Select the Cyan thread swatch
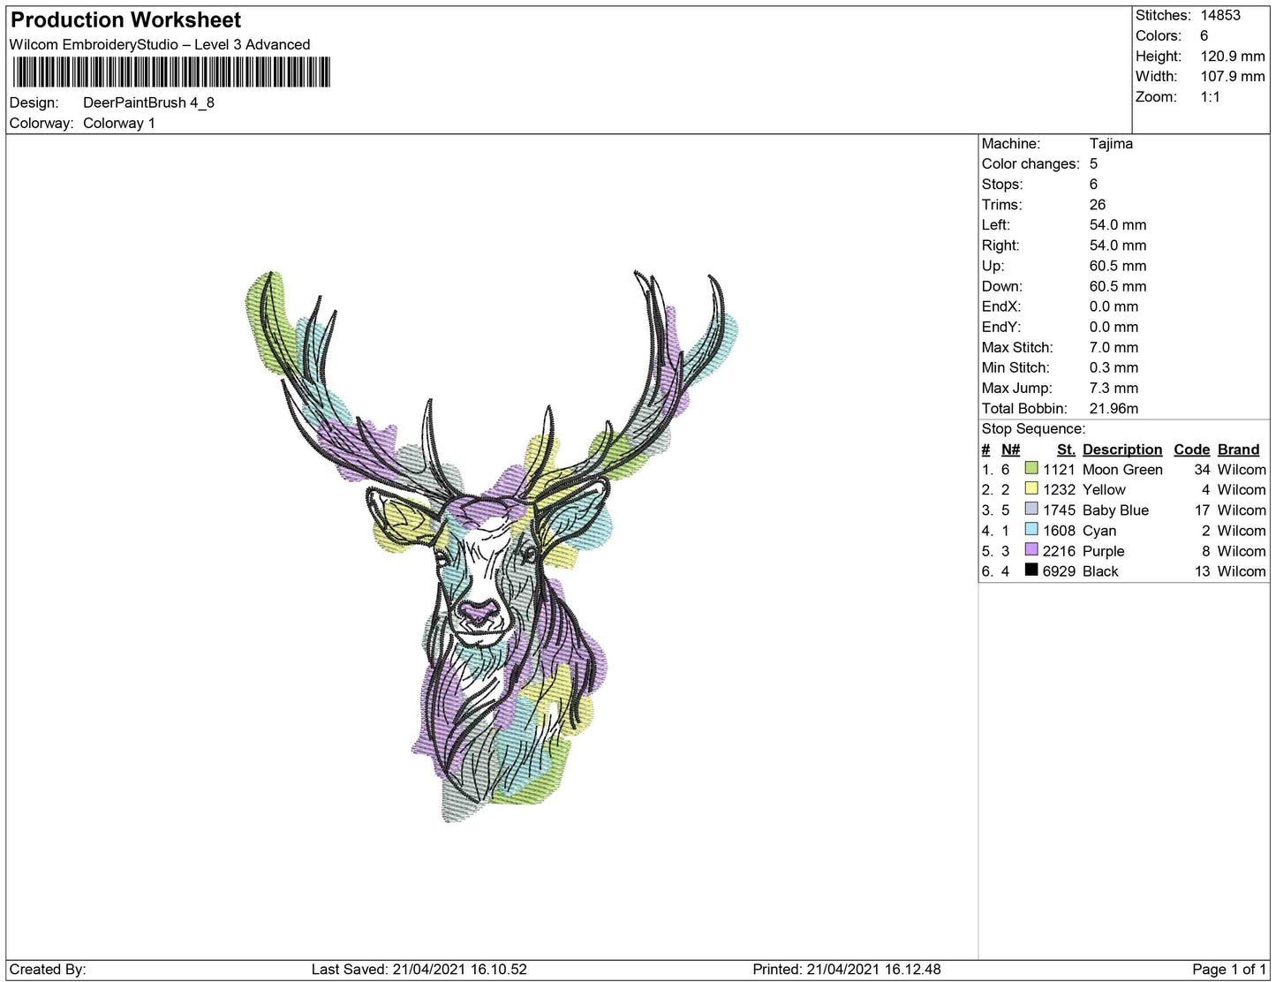The width and height of the screenshot is (1276, 982). coord(1030,530)
